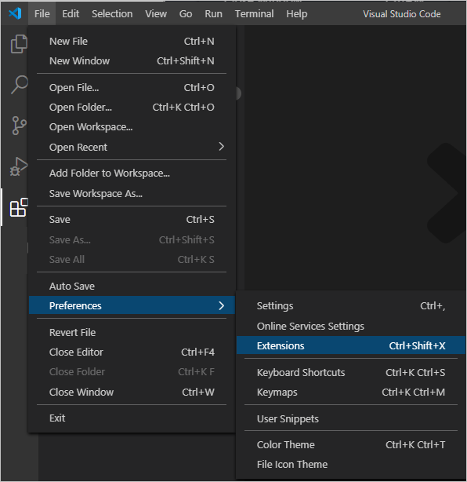Expand the Open Recent submenu arrow
Viewport: 467px width, 482px height.
221,147
